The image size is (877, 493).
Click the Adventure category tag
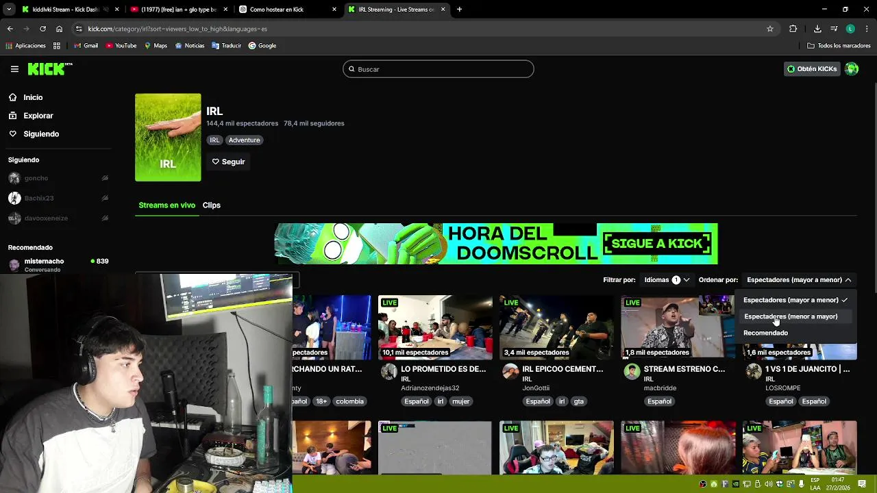[x=244, y=140]
